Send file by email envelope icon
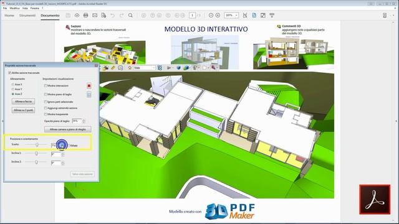Viewport: 399px width, 224px height. [95, 15]
